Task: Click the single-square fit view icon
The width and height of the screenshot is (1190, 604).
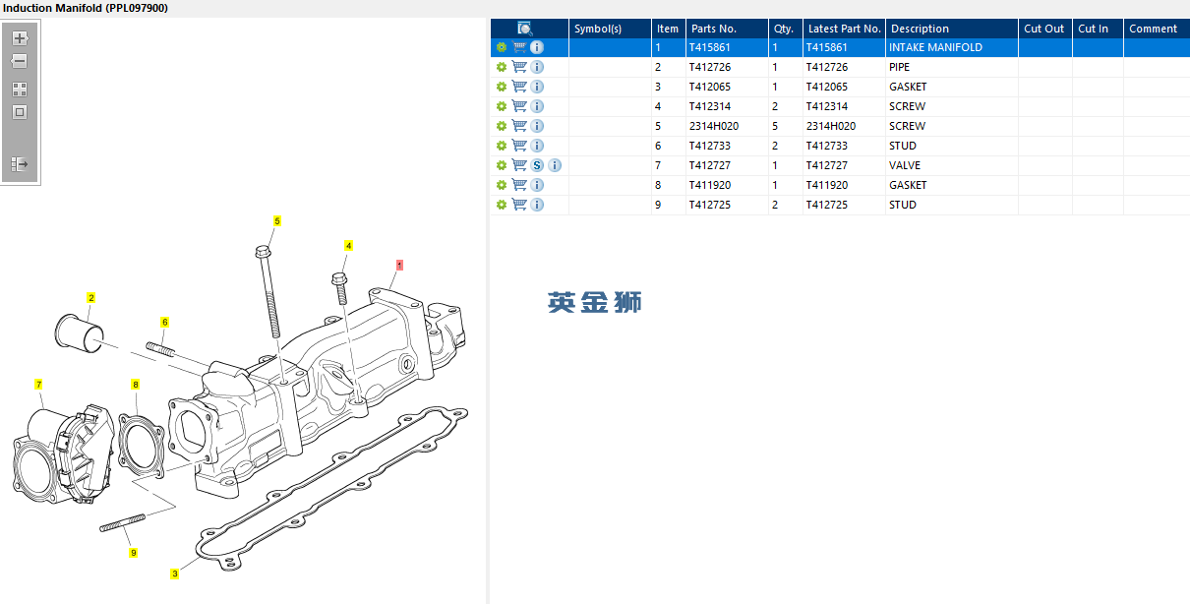Action: point(20,112)
